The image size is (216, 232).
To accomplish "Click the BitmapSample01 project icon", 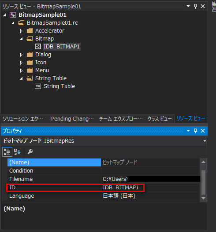I will click(x=13, y=15).
